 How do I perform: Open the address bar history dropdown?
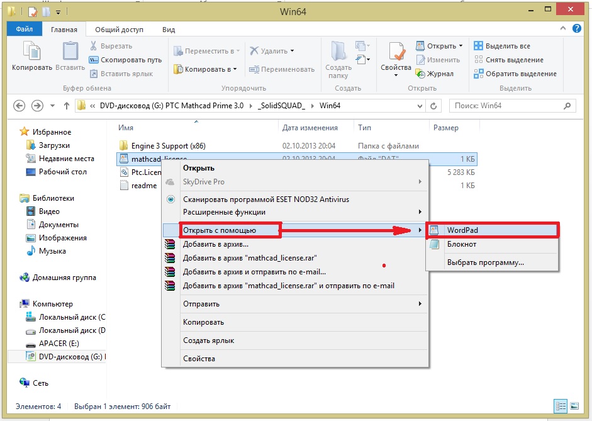[x=420, y=106]
